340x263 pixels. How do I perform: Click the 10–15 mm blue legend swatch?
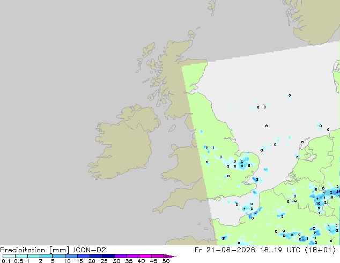tap(71, 256)
